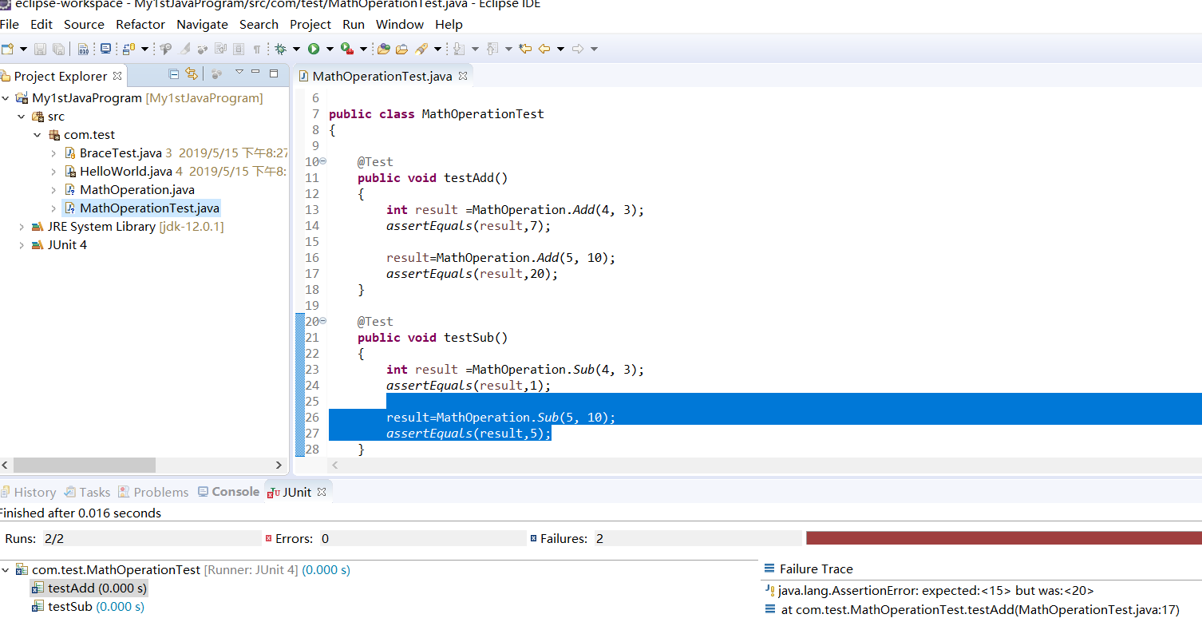The width and height of the screenshot is (1202, 630).
Task: Expand the JUnit 4 library node
Action: click(22, 245)
